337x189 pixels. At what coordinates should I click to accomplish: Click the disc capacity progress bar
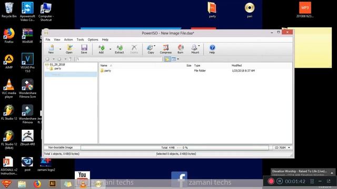coord(174,148)
